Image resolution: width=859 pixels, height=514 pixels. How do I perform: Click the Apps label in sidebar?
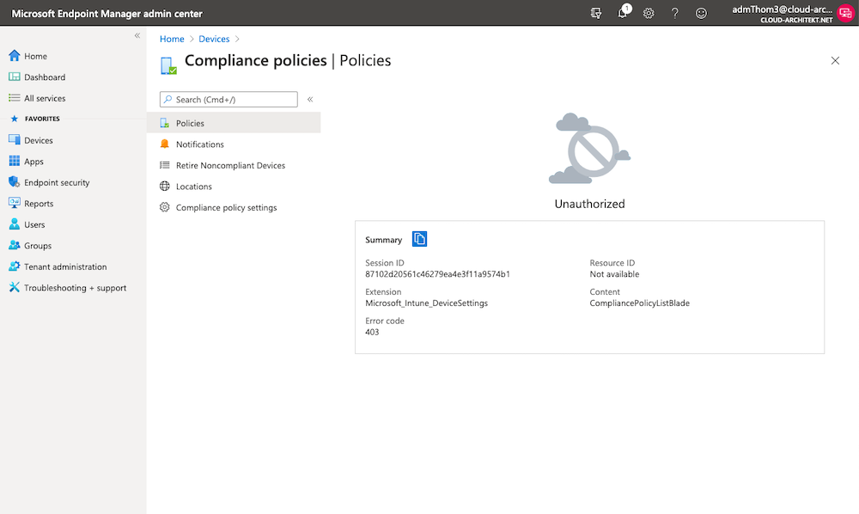[x=34, y=162]
